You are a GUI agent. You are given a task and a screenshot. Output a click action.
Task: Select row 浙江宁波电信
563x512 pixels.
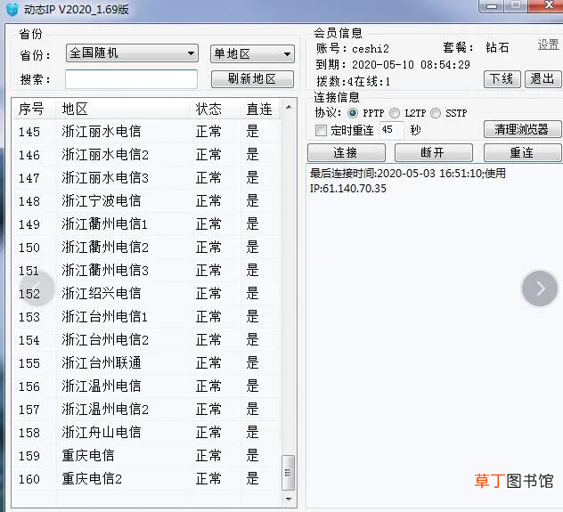146,201
